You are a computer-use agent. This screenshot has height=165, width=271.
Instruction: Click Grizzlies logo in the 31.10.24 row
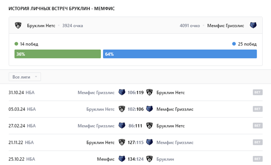point(122,92)
